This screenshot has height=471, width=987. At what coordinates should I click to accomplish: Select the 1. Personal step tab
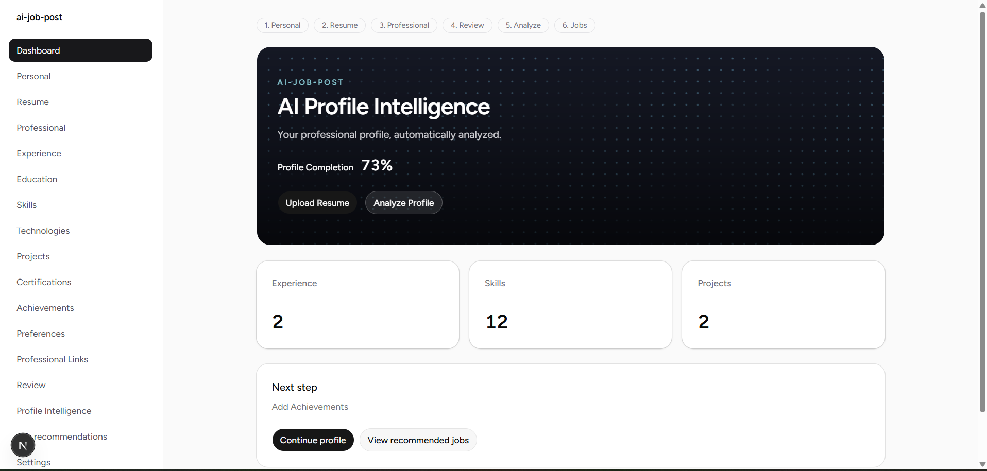click(x=282, y=25)
